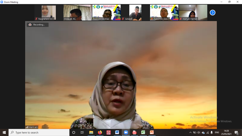Image resolution: width=242 pixels, height=136 pixels.
Task: Select Nadimin_Gizi participant thumbnail
Action: pos(164,12)
